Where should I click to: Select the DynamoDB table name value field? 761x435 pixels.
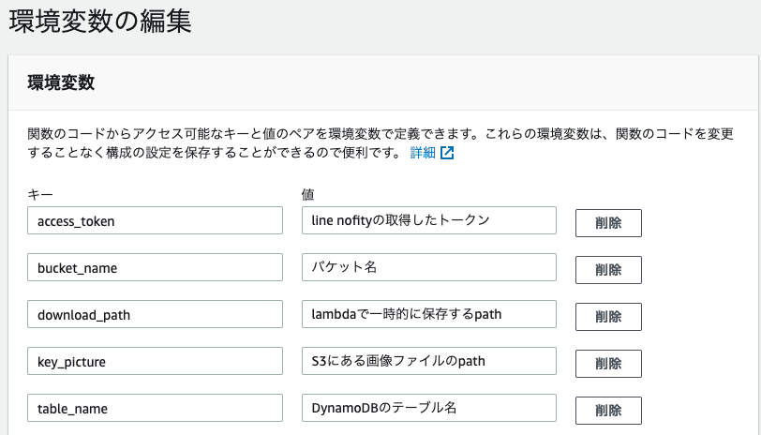point(429,408)
